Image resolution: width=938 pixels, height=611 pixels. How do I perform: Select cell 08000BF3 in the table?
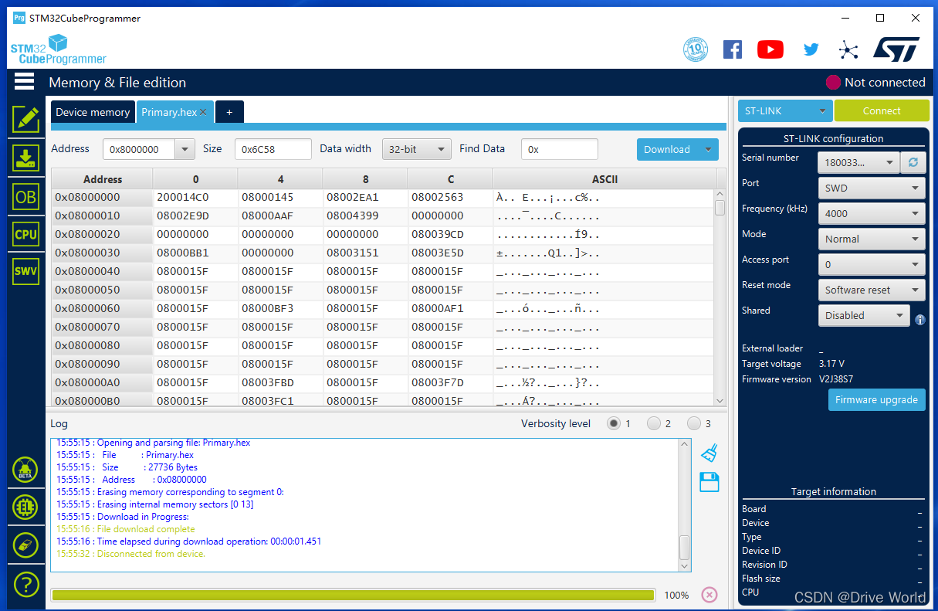click(x=281, y=308)
